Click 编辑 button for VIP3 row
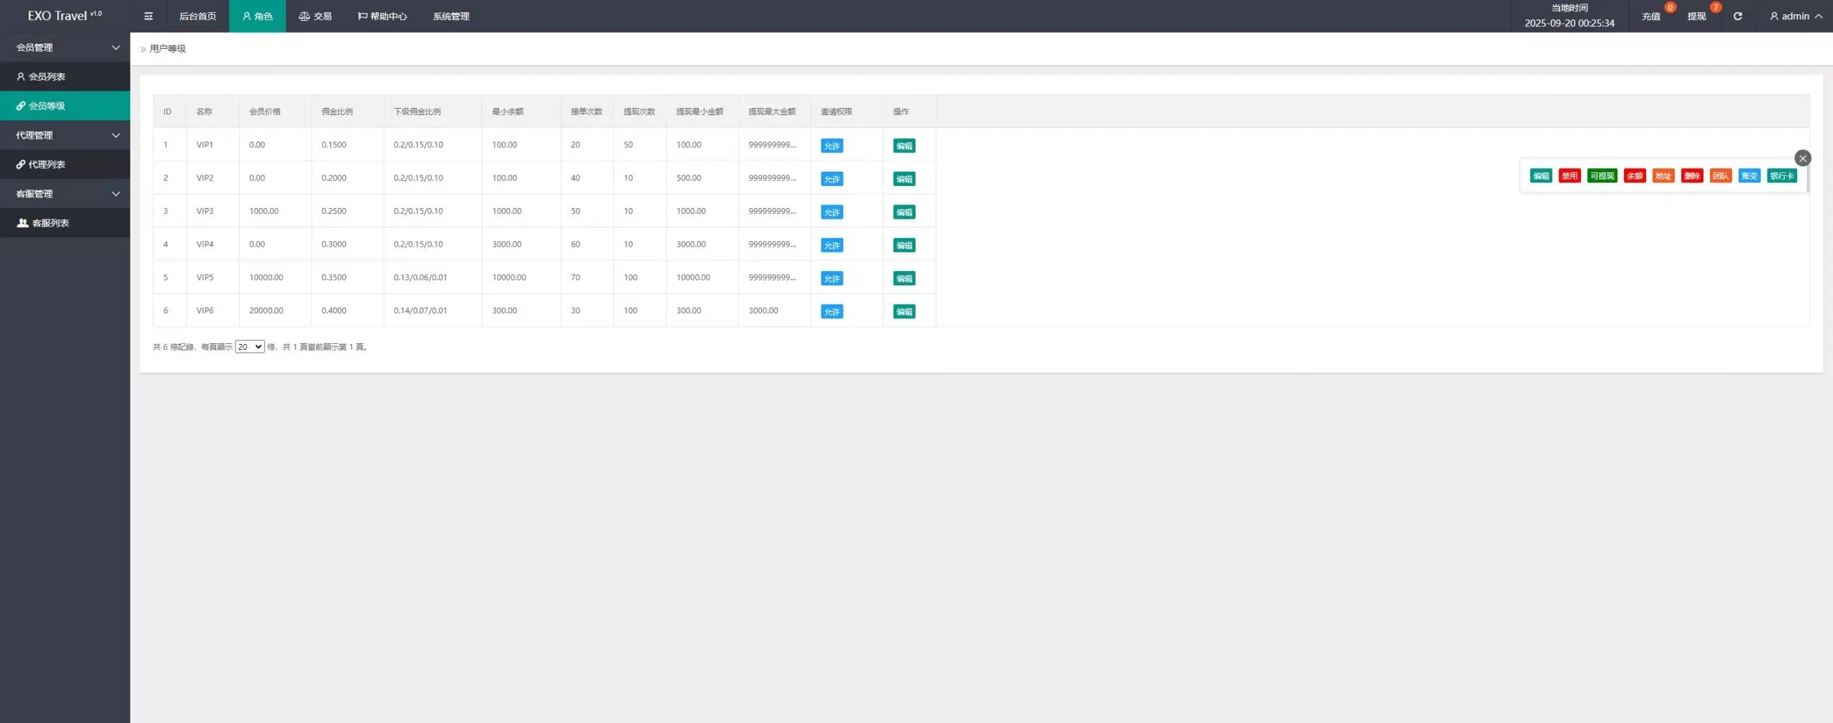 pos(904,212)
